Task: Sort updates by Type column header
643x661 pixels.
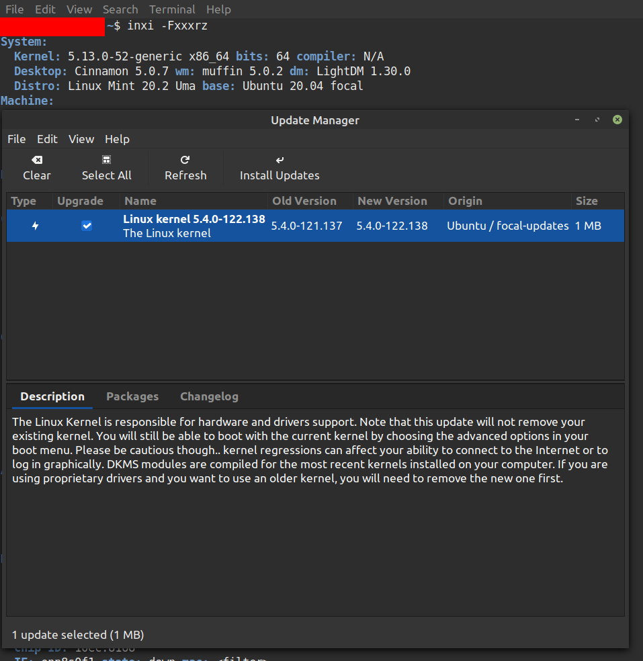Action: tap(29, 201)
